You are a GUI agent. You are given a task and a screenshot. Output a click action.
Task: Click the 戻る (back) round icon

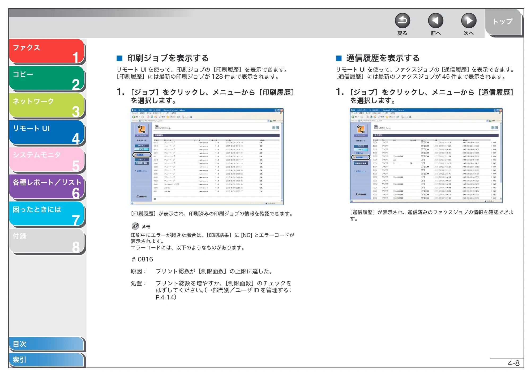(402, 21)
